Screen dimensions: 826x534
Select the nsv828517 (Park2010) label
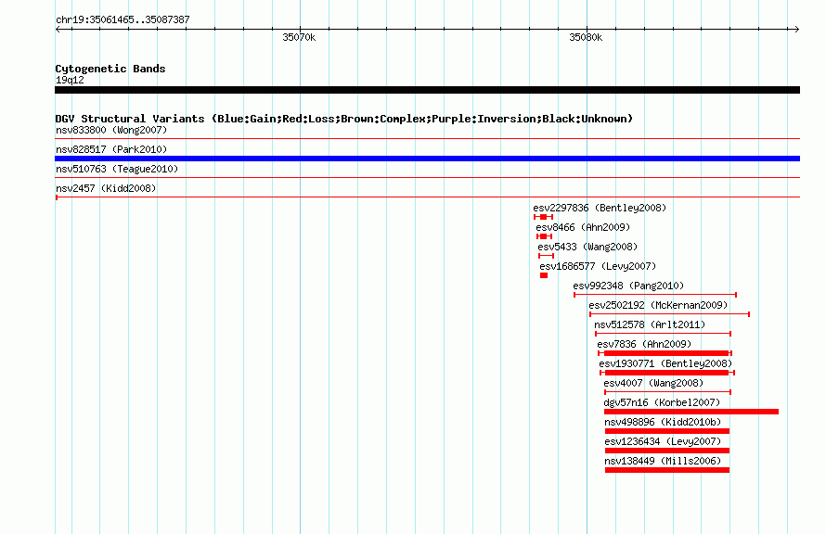pyautogui.click(x=111, y=149)
